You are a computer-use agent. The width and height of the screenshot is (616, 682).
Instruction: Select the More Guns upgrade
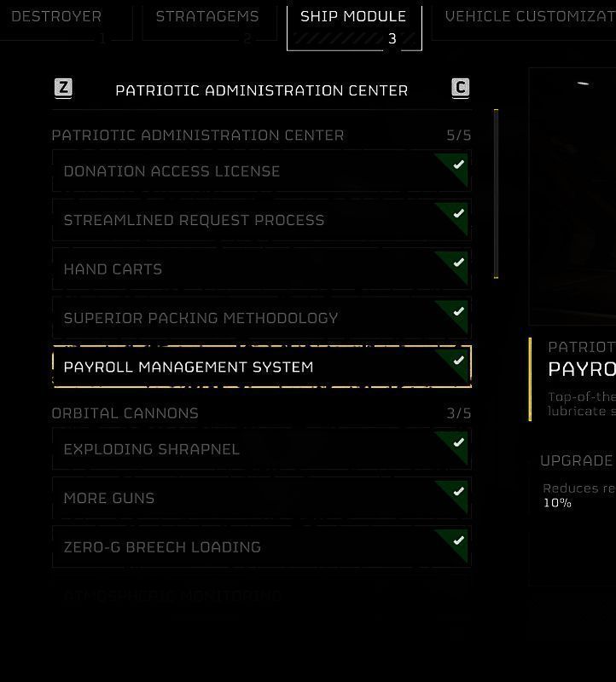point(247,499)
